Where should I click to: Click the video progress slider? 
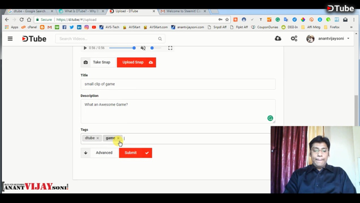pyautogui.click(x=122, y=48)
